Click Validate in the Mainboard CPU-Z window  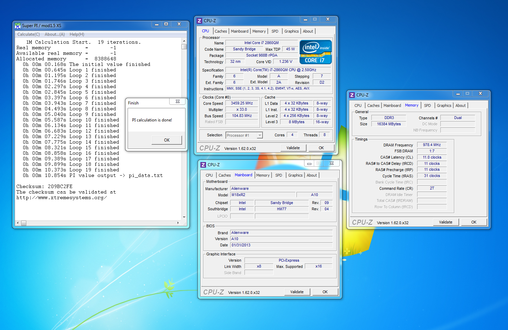tap(297, 292)
